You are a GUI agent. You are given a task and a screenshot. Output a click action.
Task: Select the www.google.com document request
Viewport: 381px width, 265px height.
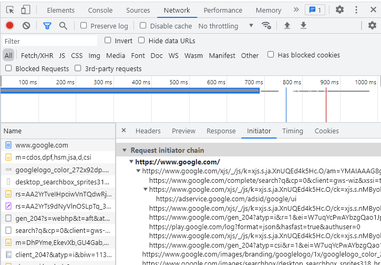58,145
